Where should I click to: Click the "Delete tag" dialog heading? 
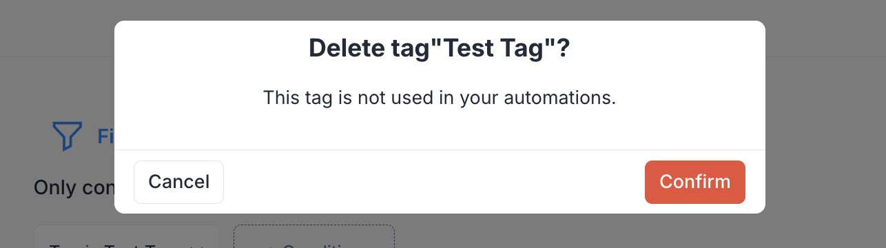click(x=440, y=49)
